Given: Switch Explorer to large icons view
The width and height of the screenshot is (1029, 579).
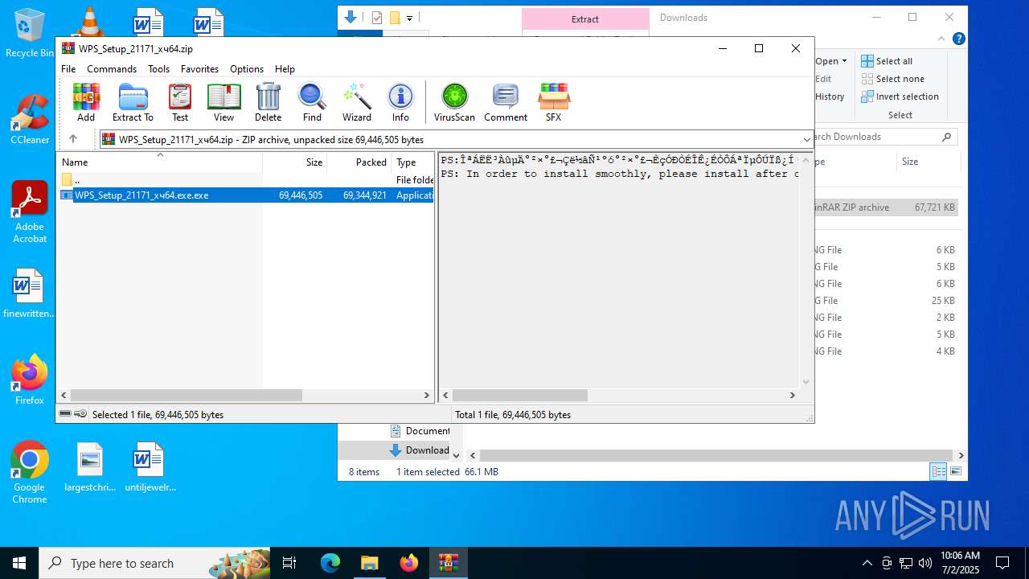Looking at the screenshot, I should 956,472.
